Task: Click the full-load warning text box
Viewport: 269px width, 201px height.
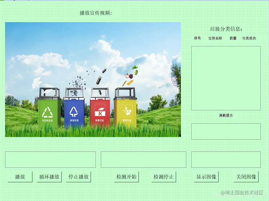Action: tap(226, 131)
